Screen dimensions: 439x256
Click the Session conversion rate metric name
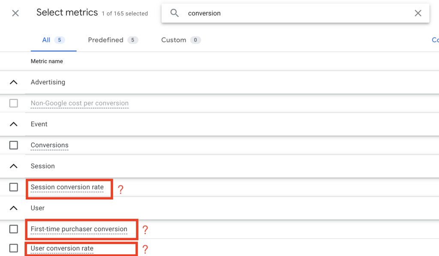(x=67, y=187)
